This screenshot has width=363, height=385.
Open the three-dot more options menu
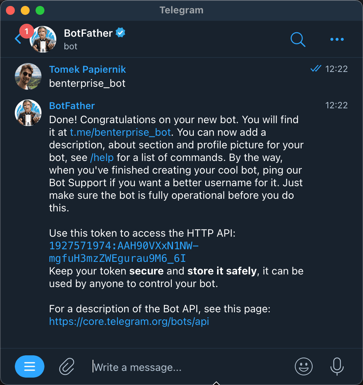click(x=337, y=39)
